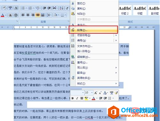
Task: Click the Asian layout icon in ribbon
Action: 54,8
